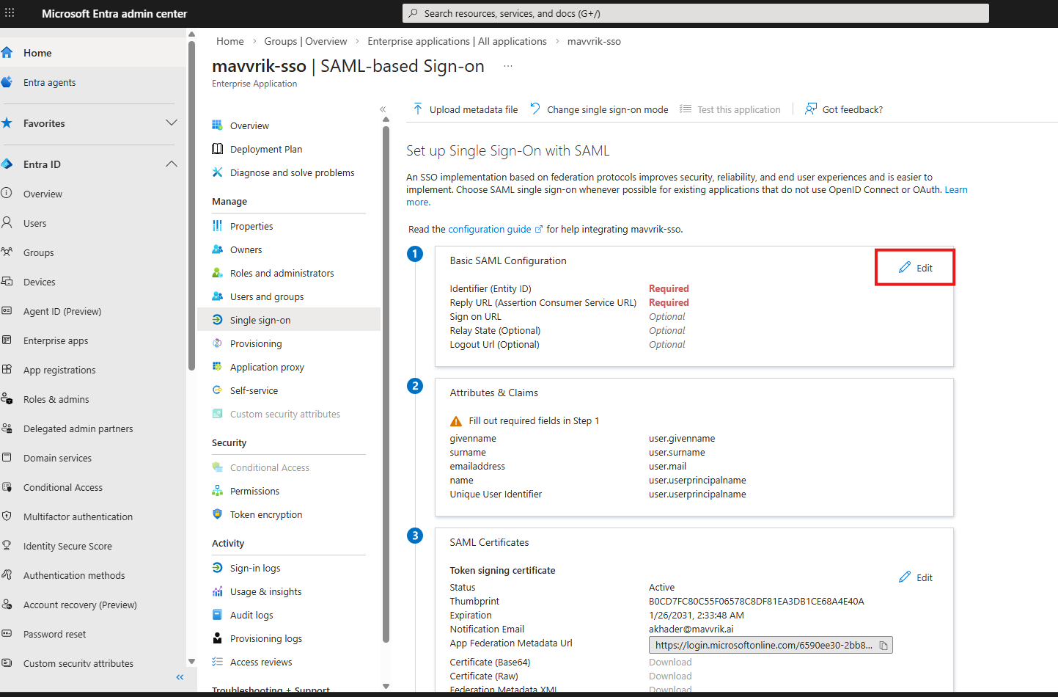Viewport: 1058px width, 697px height.
Task: Collapse the resource menu with double chevron
Action: pyautogui.click(x=383, y=109)
